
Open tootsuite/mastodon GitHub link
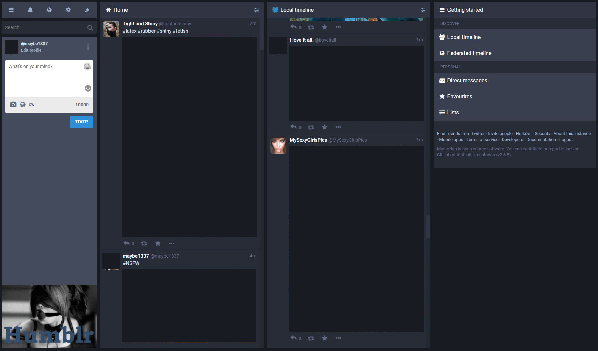coord(476,155)
